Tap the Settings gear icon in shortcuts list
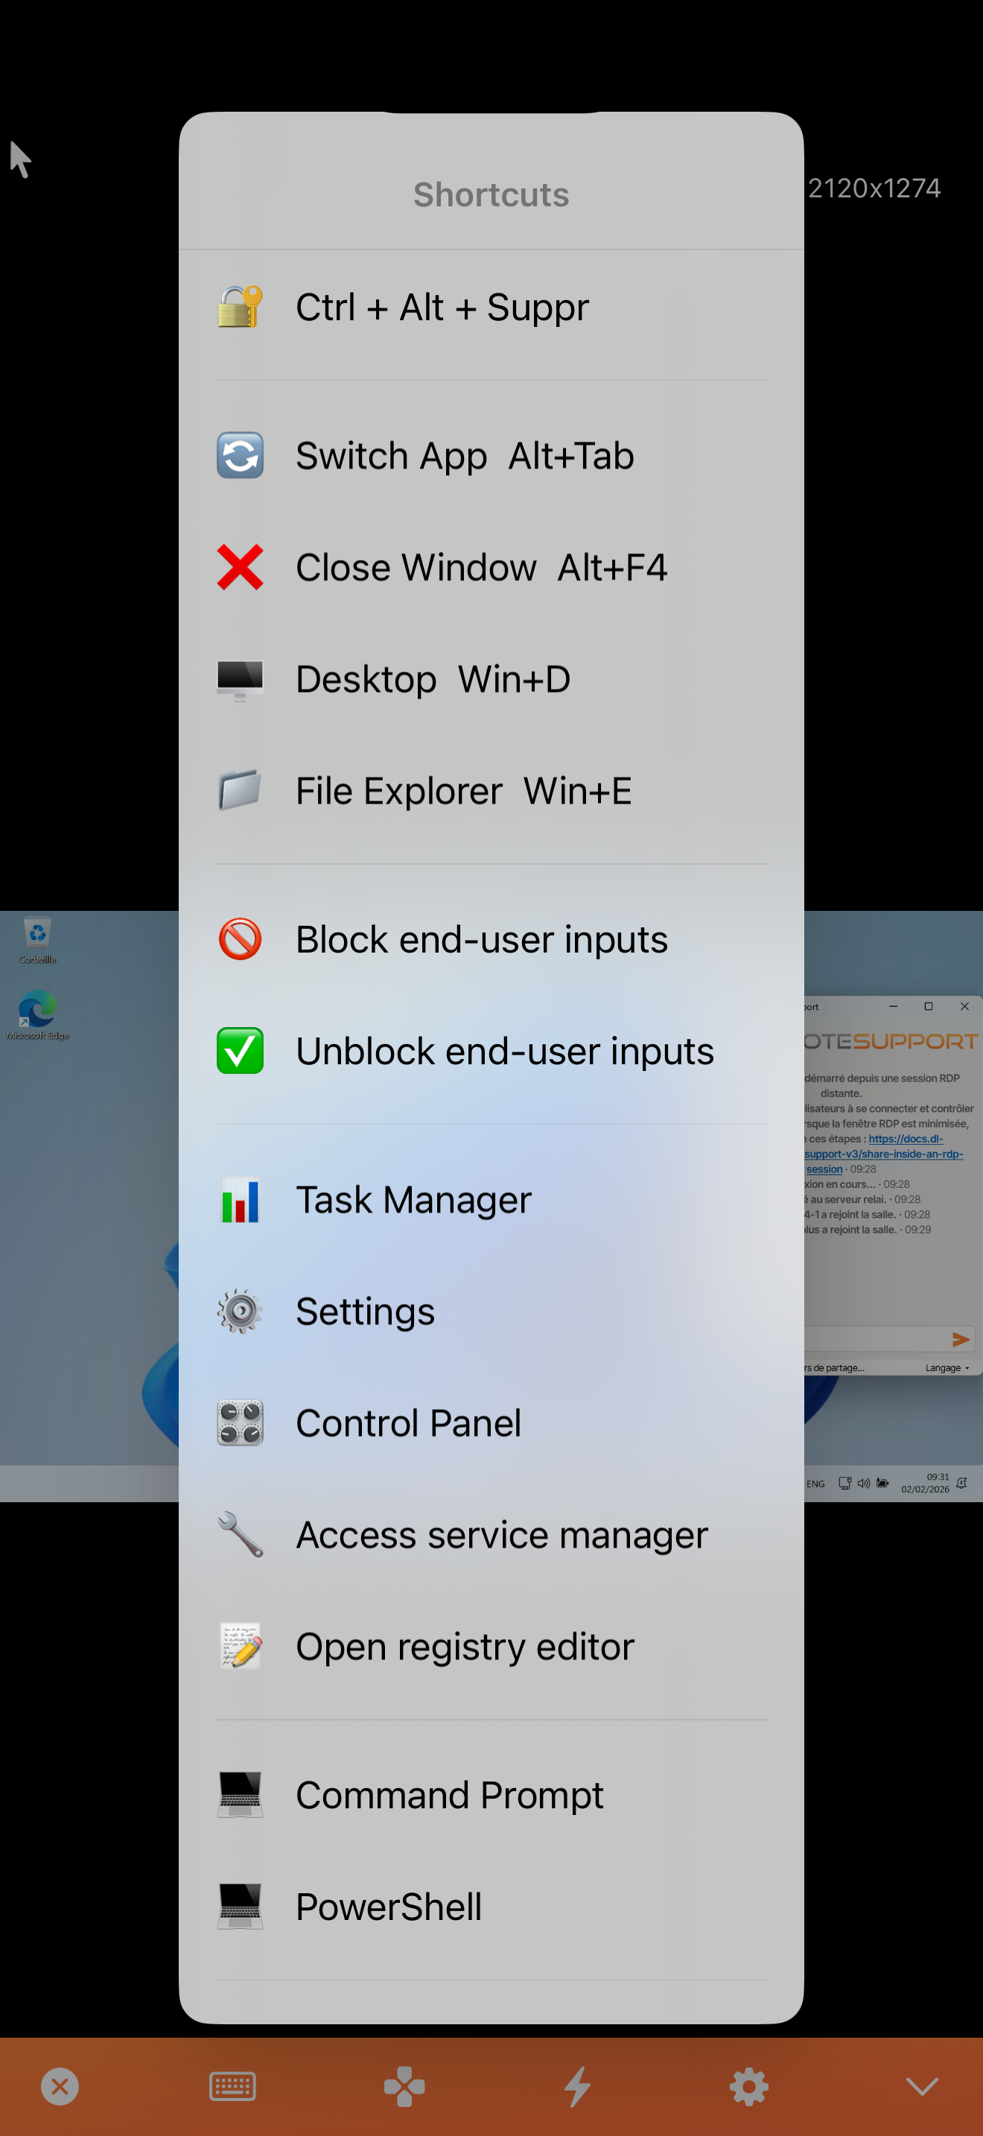 click(x=241, y=1311)
